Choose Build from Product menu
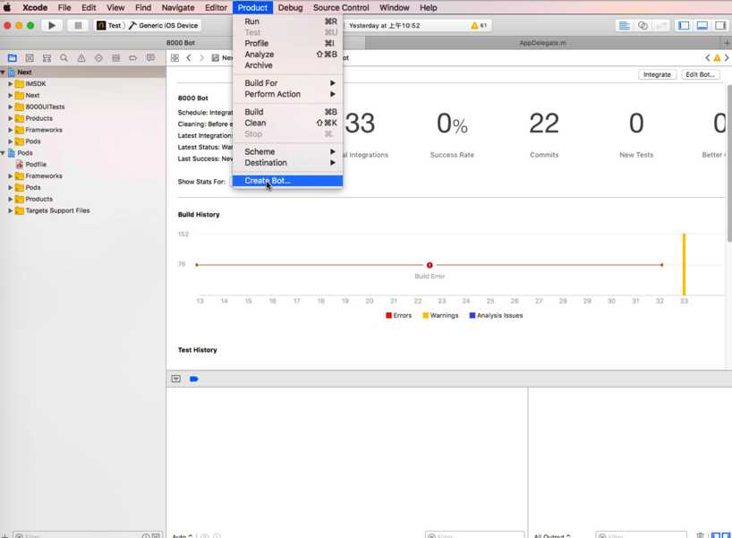732x538 pixels. coord(287,112)
